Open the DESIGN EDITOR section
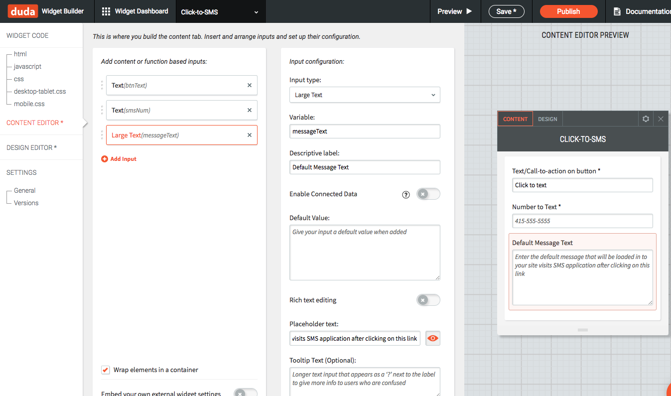The width and height of the screenshot is (671, 396). coord(32,147)
